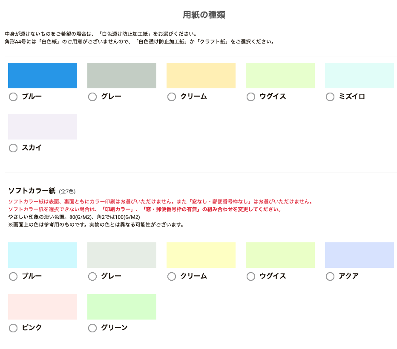Click the ピンク pale pink swatch

tap(43, 307)
